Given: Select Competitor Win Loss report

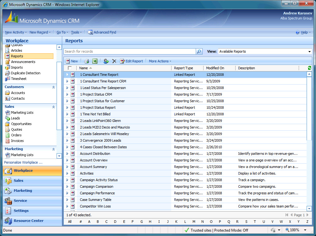Looking at the screenshot, I should tap(185, 206).
